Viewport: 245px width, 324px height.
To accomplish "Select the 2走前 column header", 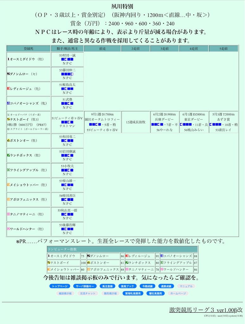I will [135, 48].
